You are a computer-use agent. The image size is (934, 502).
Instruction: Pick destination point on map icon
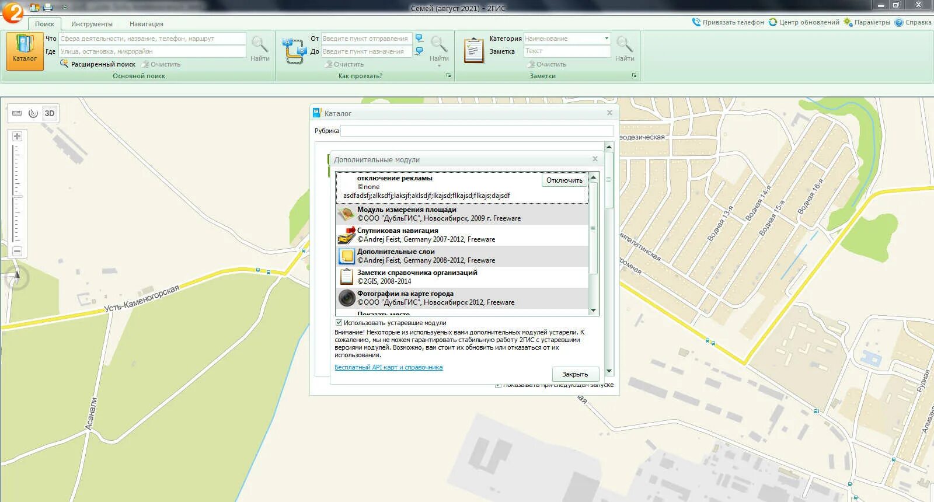[x=419, y=51]
